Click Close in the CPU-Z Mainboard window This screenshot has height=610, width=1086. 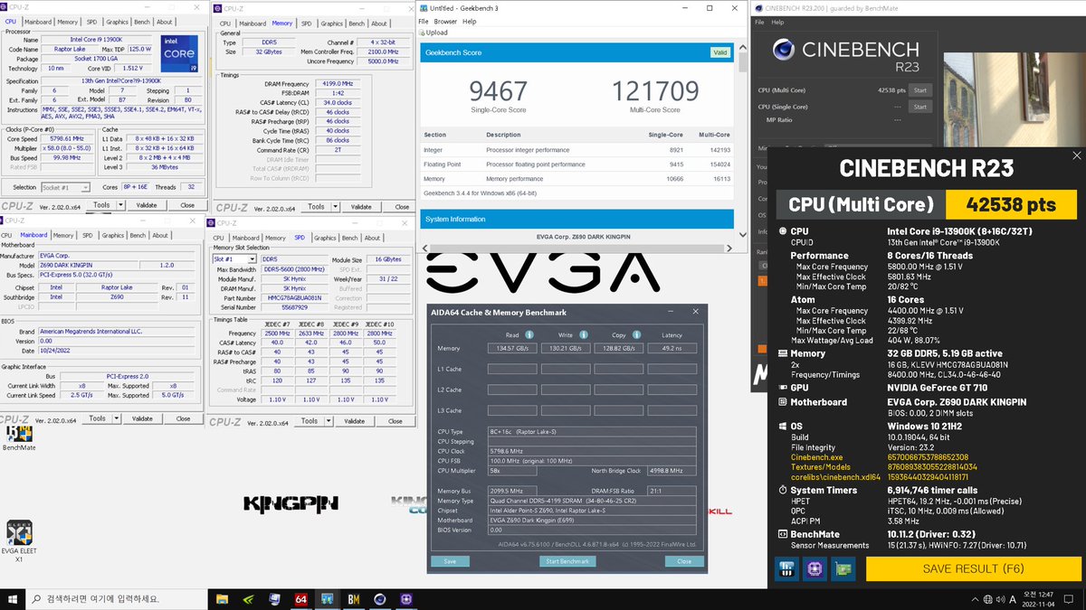(183, 418)
